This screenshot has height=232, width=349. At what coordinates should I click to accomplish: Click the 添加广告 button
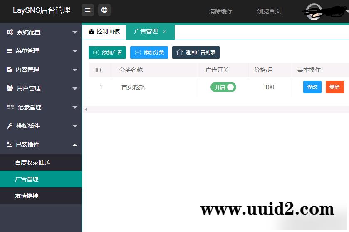(107, 52)
